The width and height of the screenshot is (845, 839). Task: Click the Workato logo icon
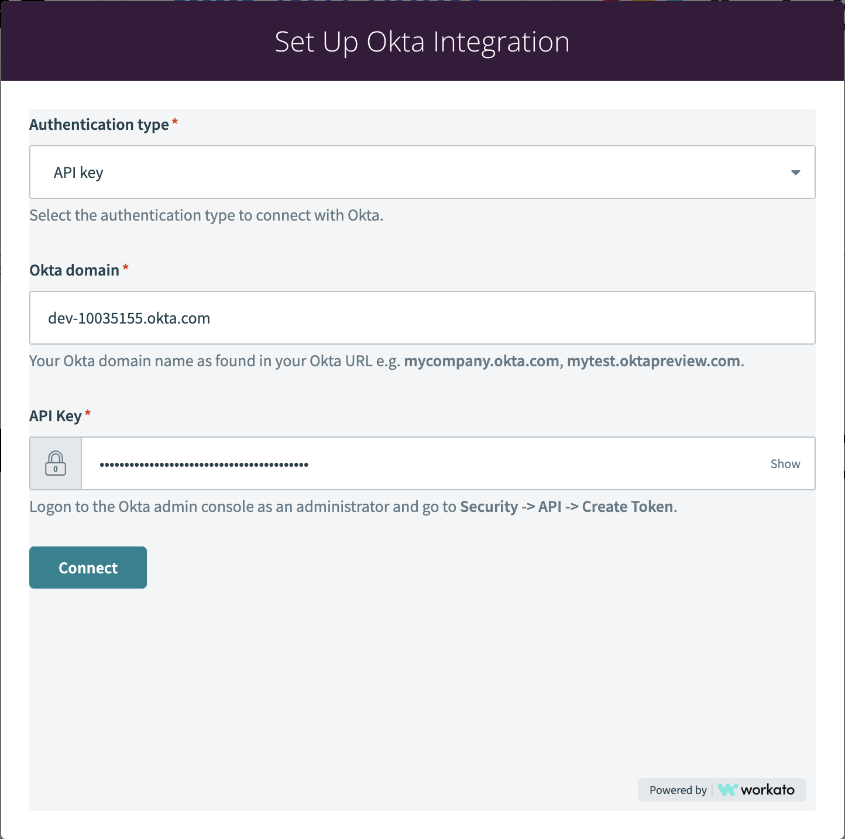click(x=727, y=790)
